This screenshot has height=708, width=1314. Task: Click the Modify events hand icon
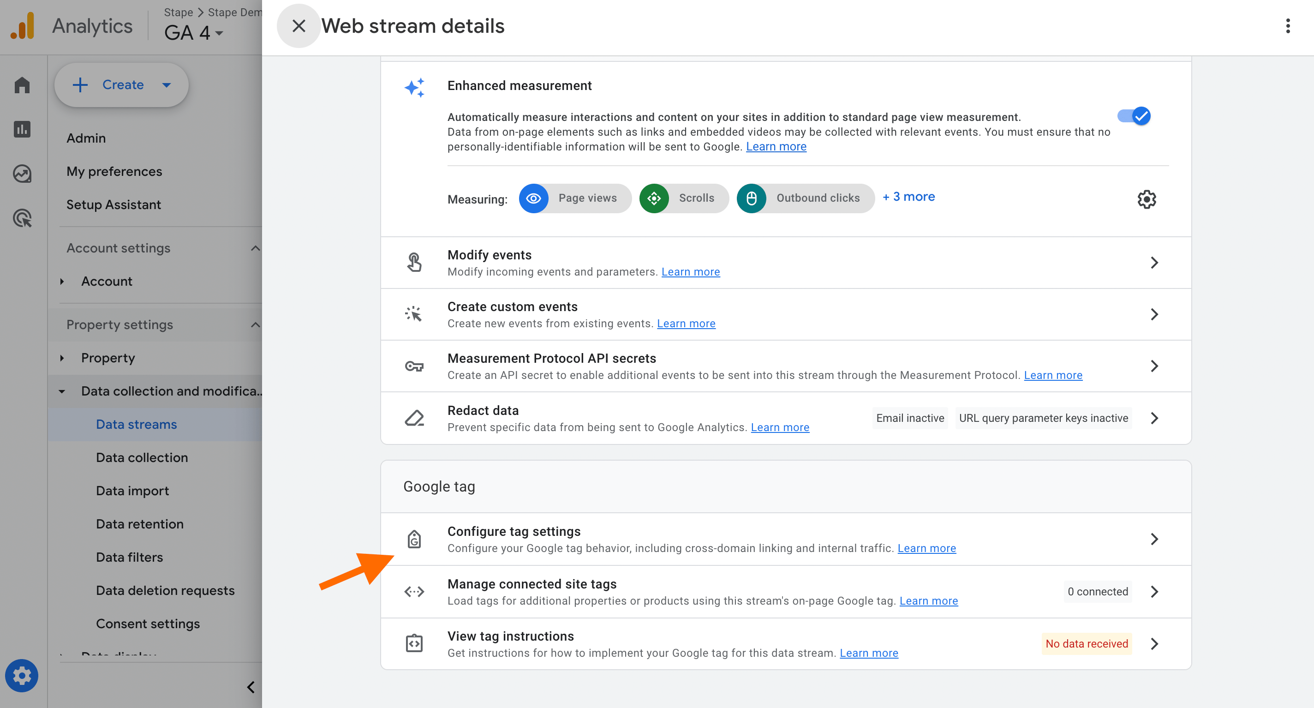point(414,262)
